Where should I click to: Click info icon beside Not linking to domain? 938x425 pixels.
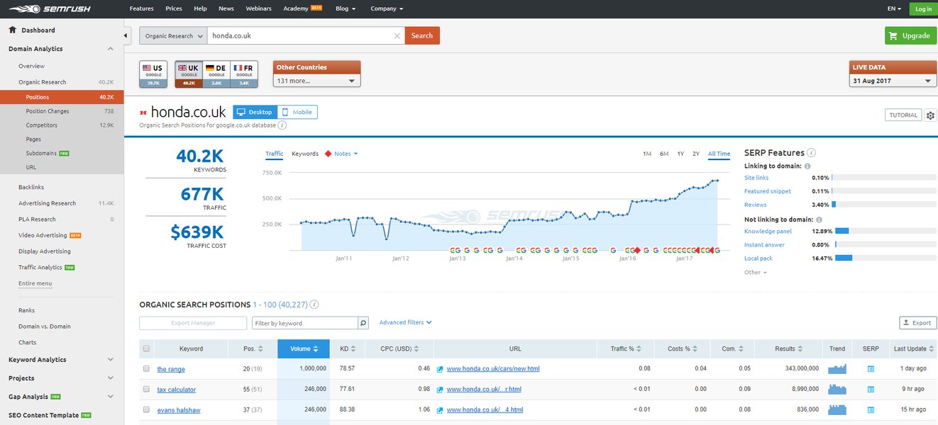[820, 220]
